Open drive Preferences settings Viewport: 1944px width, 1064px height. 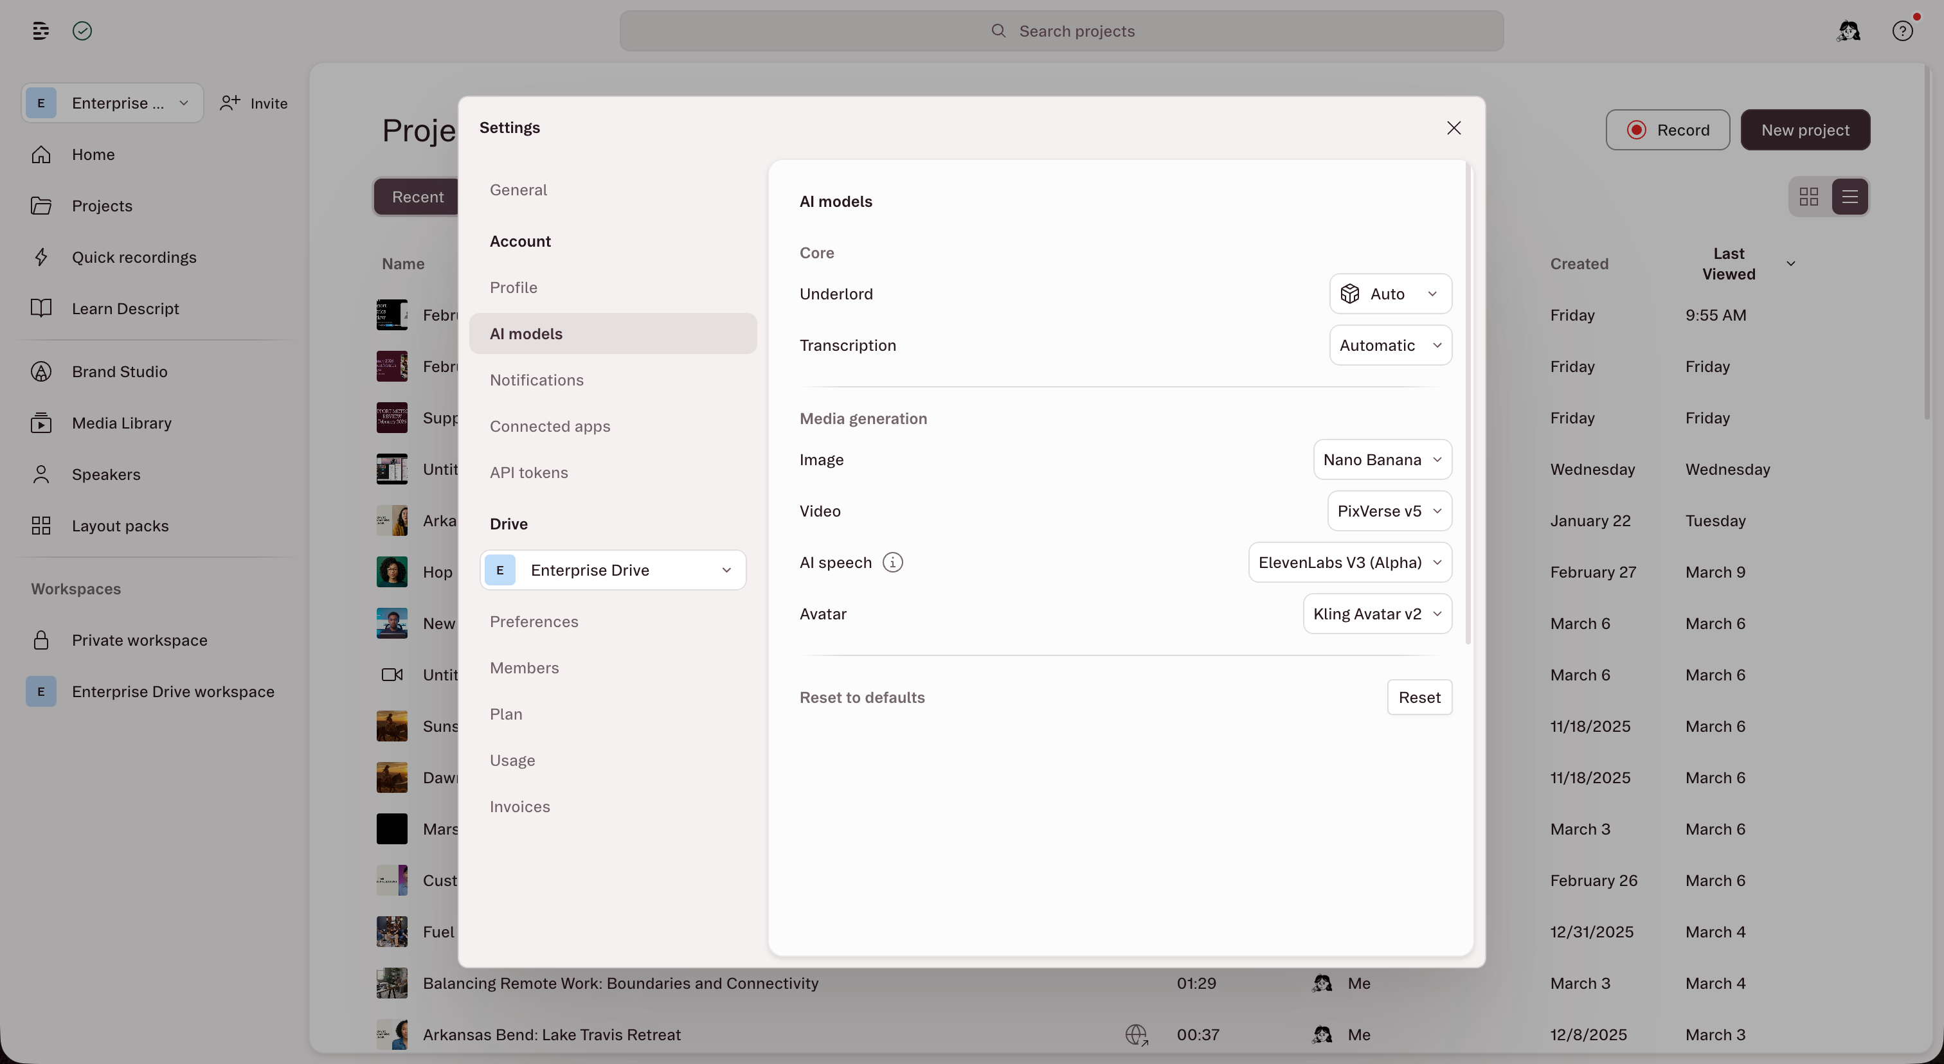(x=534, y=622)
